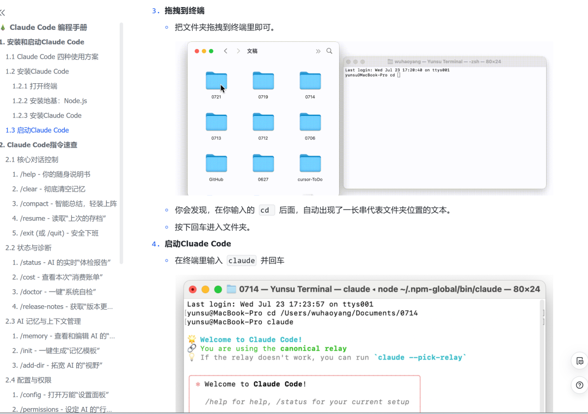The height and width of the screenshot is (414, 588).
Task: Go to section 2. Claude Code指令速查
Action: (x=39, y=145)
